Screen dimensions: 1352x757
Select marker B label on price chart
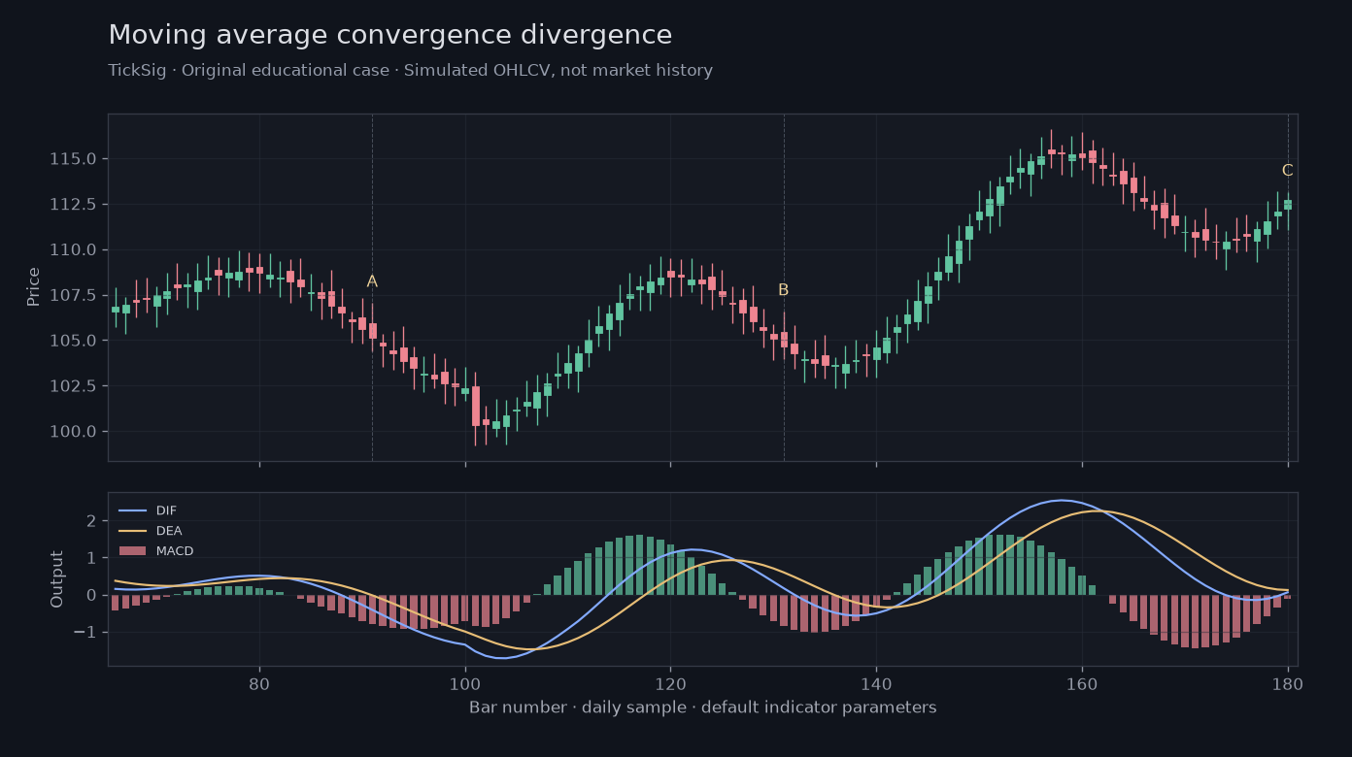click(783, 290)
